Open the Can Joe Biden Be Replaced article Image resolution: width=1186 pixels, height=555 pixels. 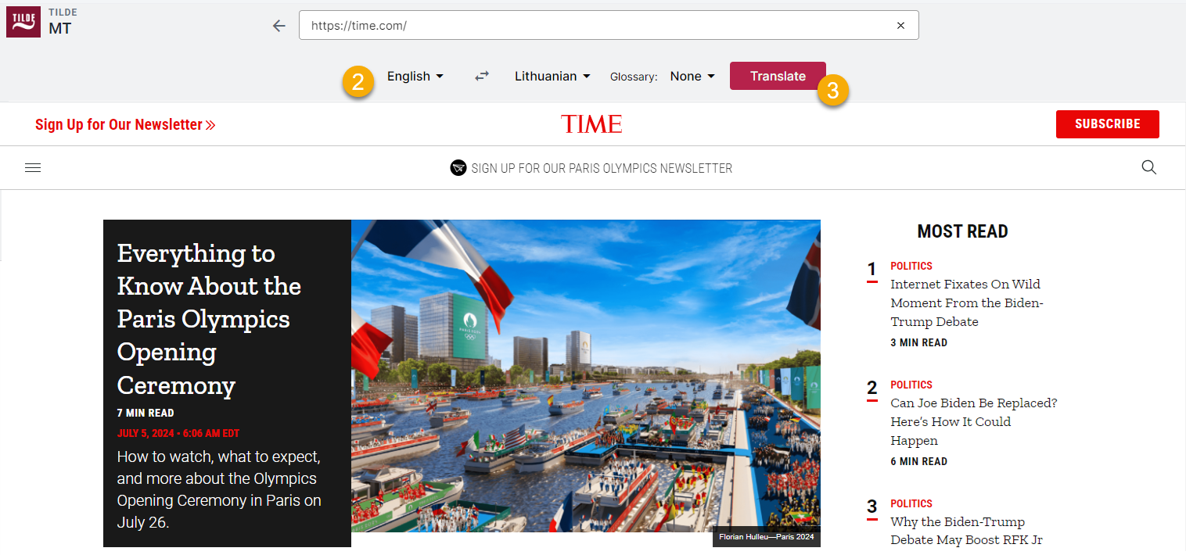click(974, 421)
